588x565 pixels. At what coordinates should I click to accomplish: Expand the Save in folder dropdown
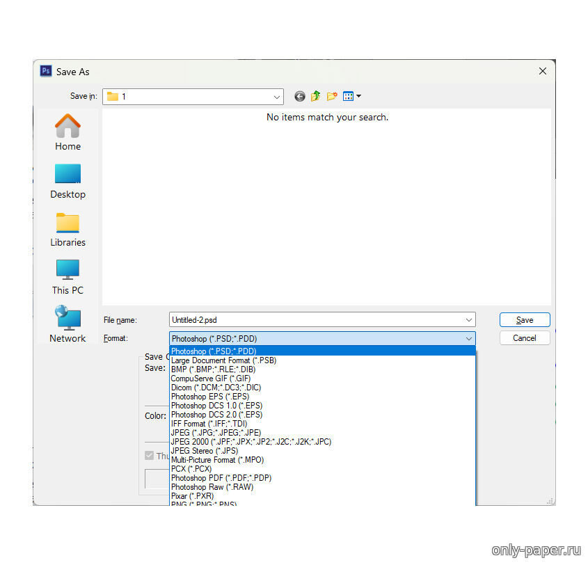[x=276, y=97]
